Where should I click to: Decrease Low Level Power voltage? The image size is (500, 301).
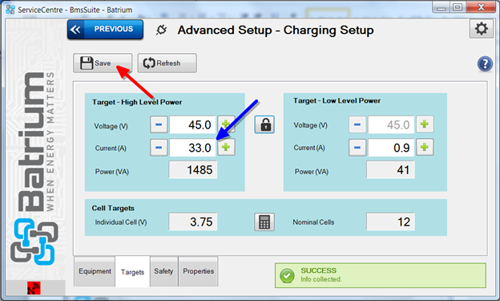(357, 124)
